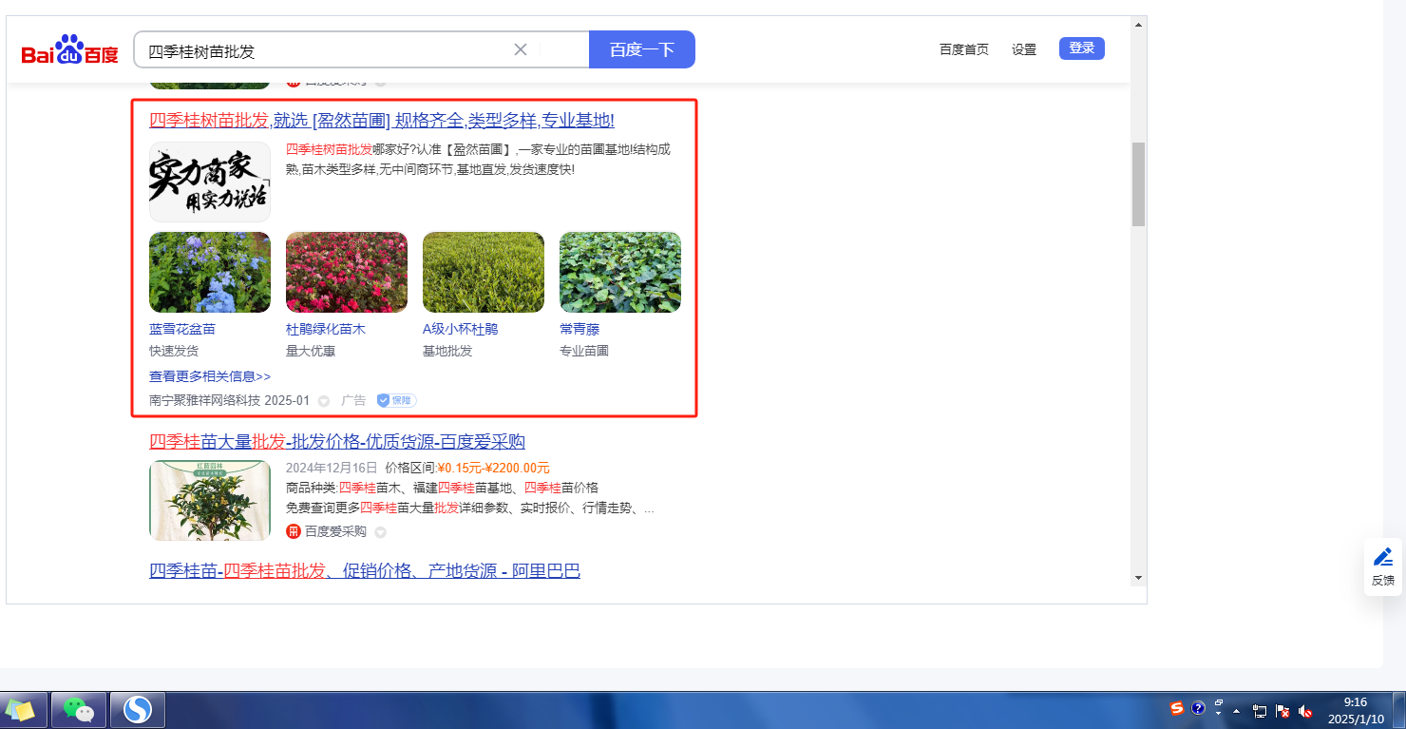
Task: Click the 杜鹃绿化苗木 product thumbnail
Action: pyautogui.click(x=347, y=273)
